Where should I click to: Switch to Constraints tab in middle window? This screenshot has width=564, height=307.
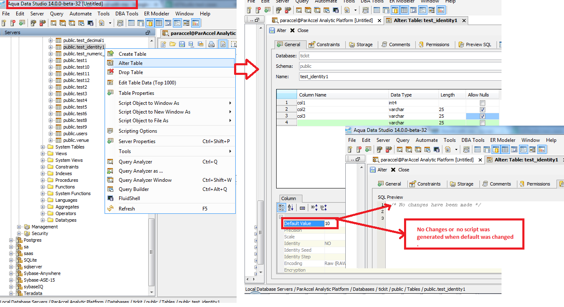pos(324,45)
